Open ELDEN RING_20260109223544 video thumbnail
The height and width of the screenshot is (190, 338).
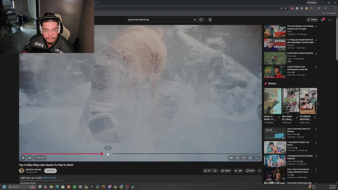coord(275,58)
